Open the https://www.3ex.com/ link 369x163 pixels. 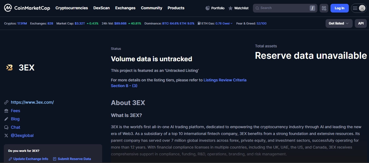pyautogui.click(x=32, y=102)
